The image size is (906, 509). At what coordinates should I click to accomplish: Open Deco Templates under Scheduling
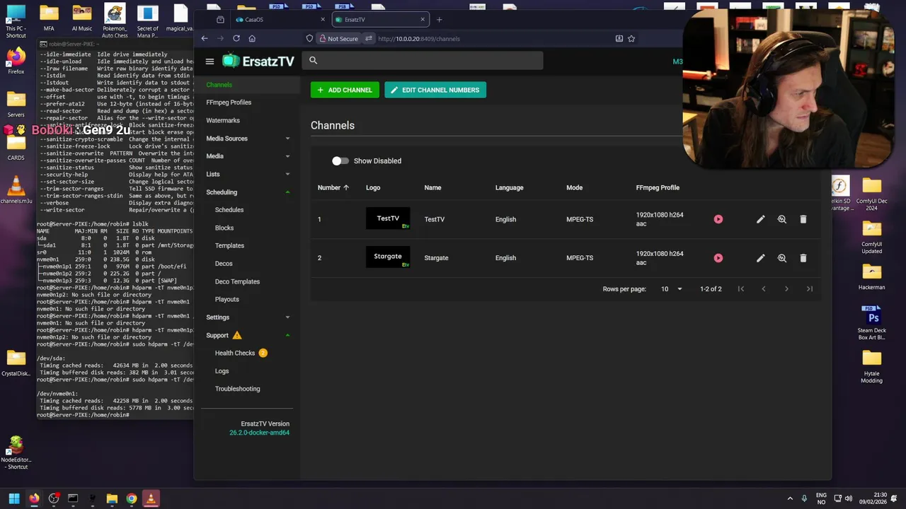coord(237,281)
